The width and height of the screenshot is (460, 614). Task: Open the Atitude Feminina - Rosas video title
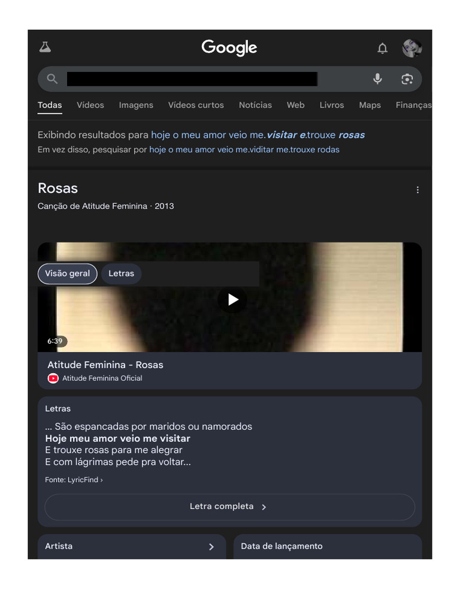[105, 365]
